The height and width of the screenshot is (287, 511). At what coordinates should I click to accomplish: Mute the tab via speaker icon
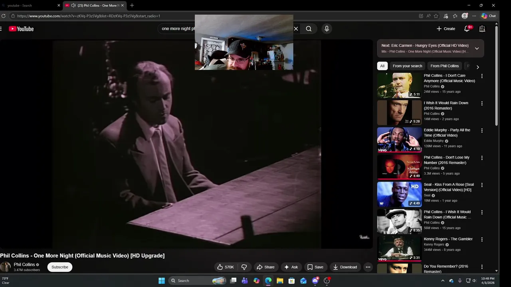73,6
